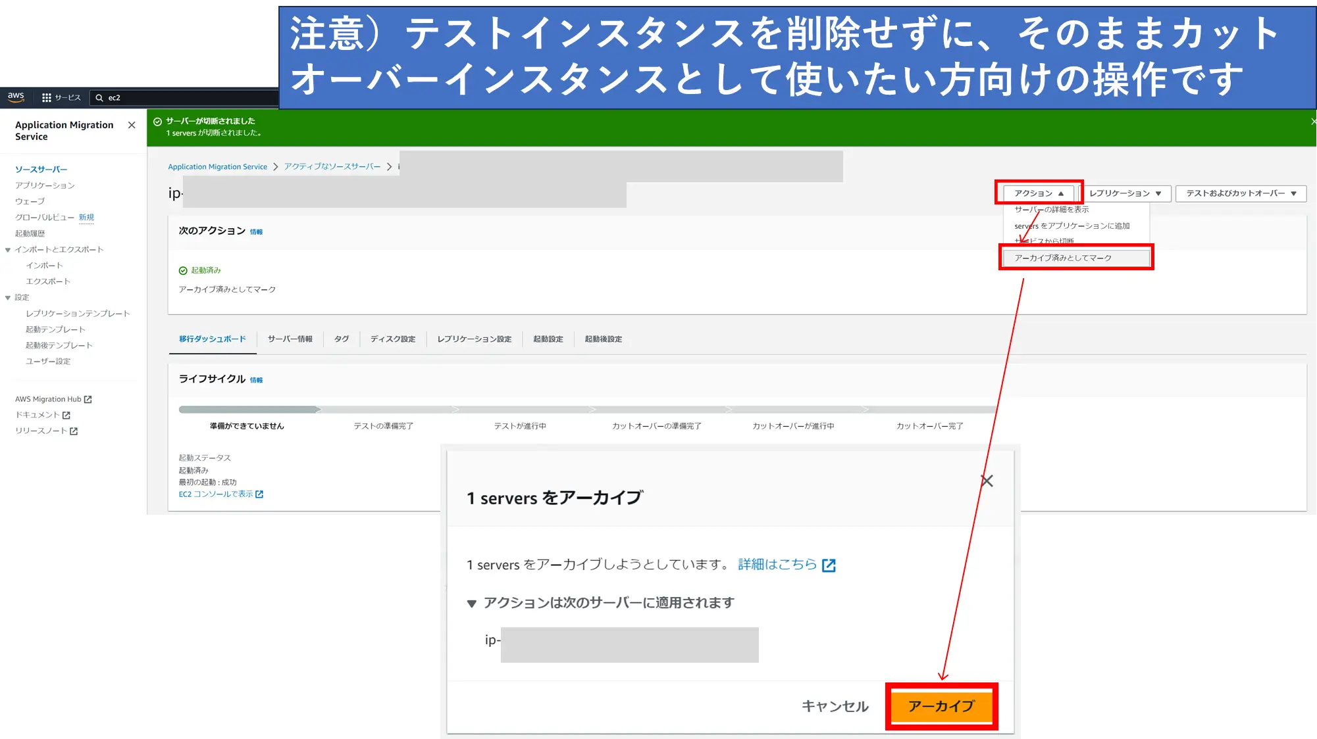Switch to タグ tab
Screen dimensions: 1317x739
pyautogui.click(x=342, y=339)
